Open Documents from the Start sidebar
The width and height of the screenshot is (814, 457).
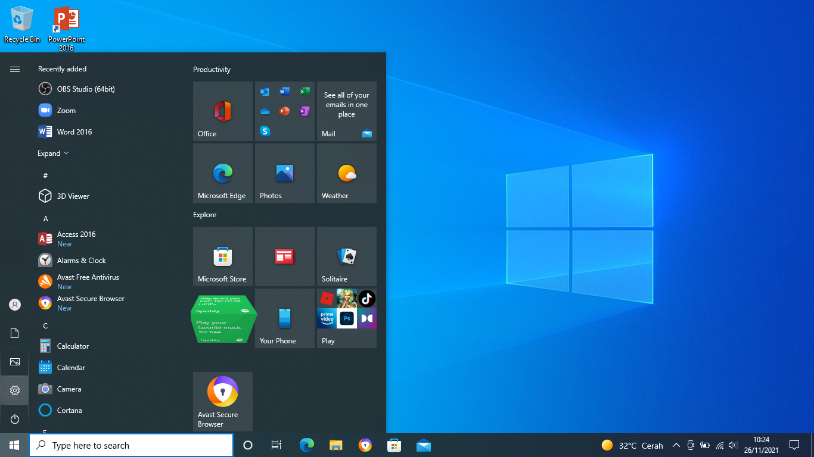coord(15,333)
